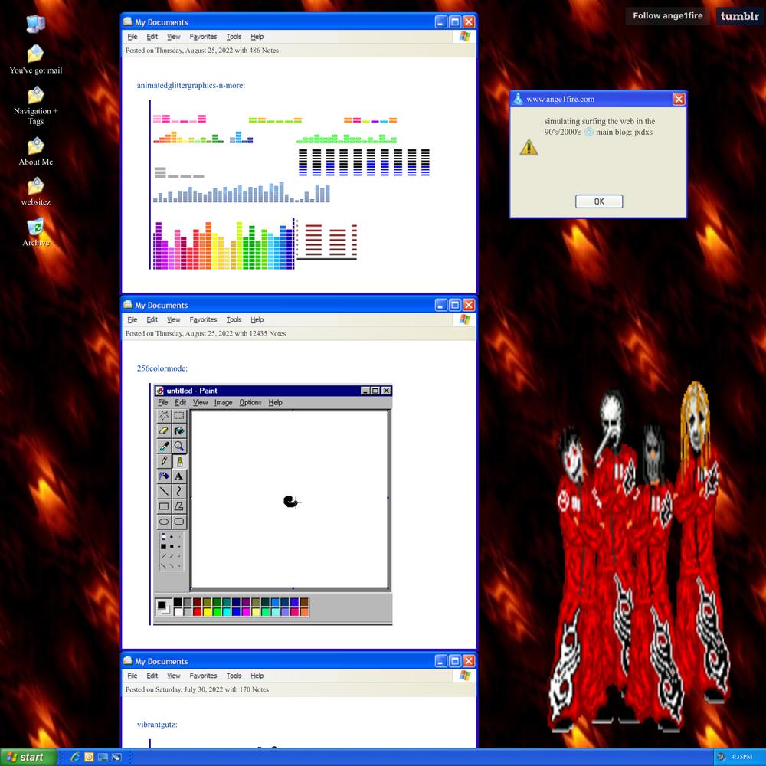Click 'Posted on Thursday, August 25, 2022 with 12435 Notes'
Image resolution: width=766 pixels, height=766 pixels.
pos(205,334)
